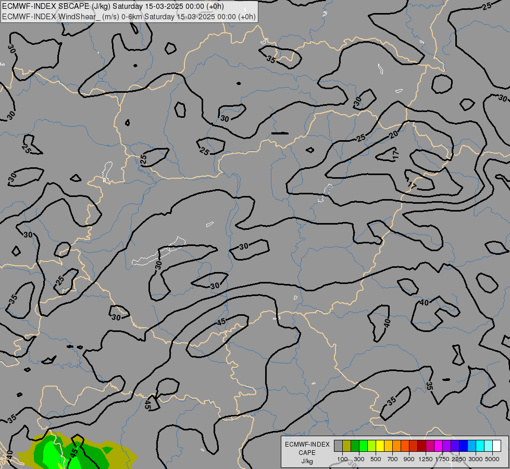Click the legend value 900

coord(409,459)
